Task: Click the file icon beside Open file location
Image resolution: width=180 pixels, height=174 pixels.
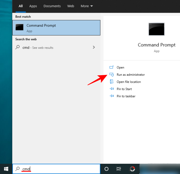Action: 112,82
